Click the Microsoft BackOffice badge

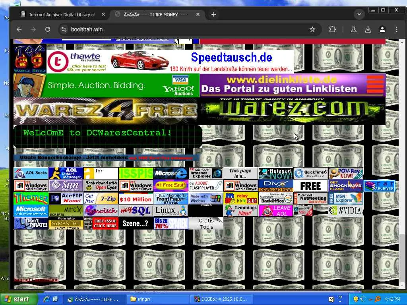coord(276,198)
